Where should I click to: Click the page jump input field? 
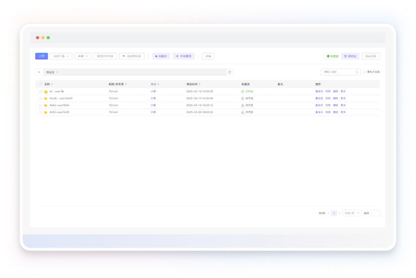pos(375,213)
